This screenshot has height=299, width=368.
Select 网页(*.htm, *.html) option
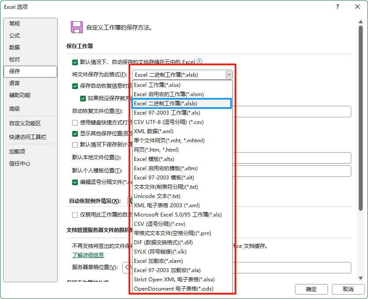click(182, 150)
